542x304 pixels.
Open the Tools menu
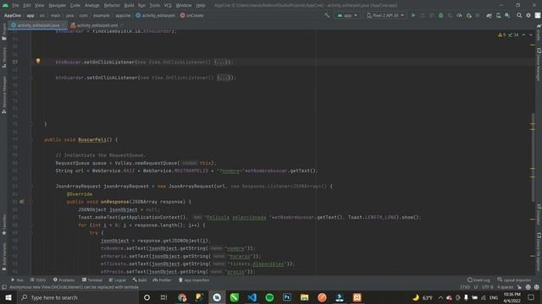pos(154,5)
